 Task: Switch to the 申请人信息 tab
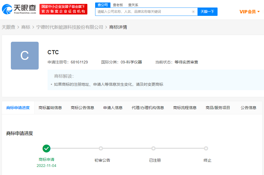click(x=113, y=108)
